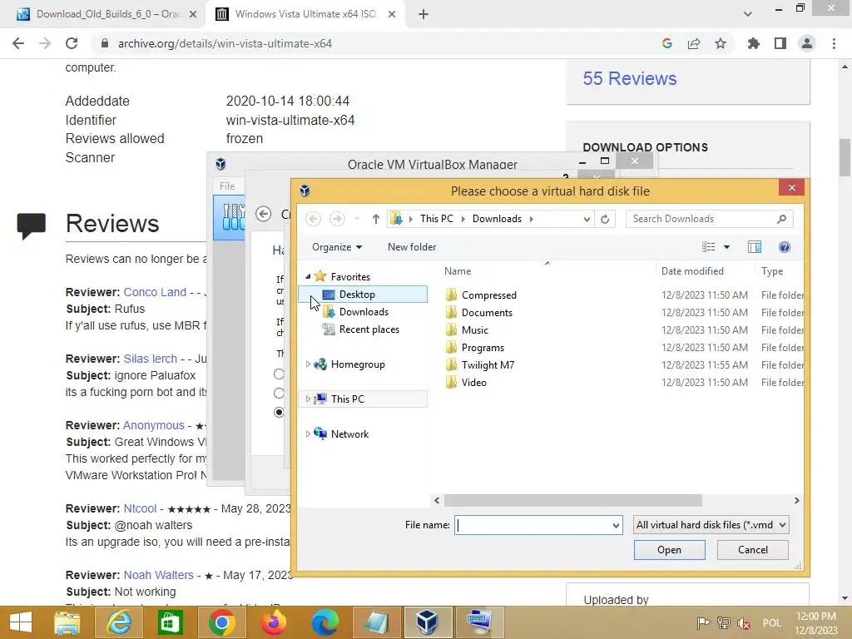Open the file type filter dropdown
This screenshot has width=852, height=639.
coord(711,525)
